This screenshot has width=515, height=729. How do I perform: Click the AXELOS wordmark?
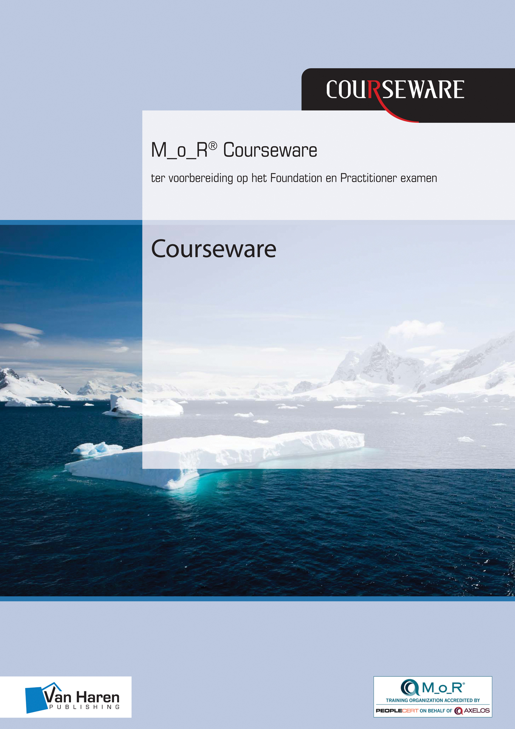coord(477,711)
